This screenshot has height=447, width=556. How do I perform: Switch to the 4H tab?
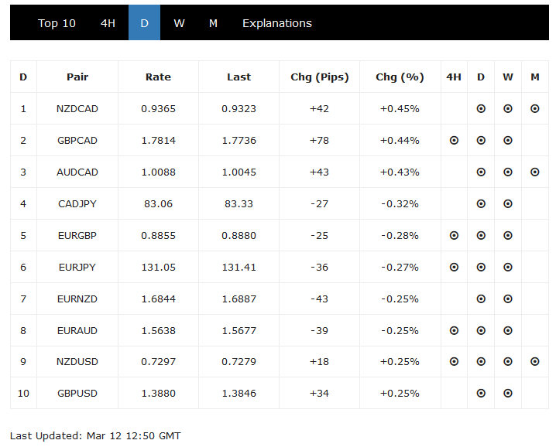click(x=108, y=23)
